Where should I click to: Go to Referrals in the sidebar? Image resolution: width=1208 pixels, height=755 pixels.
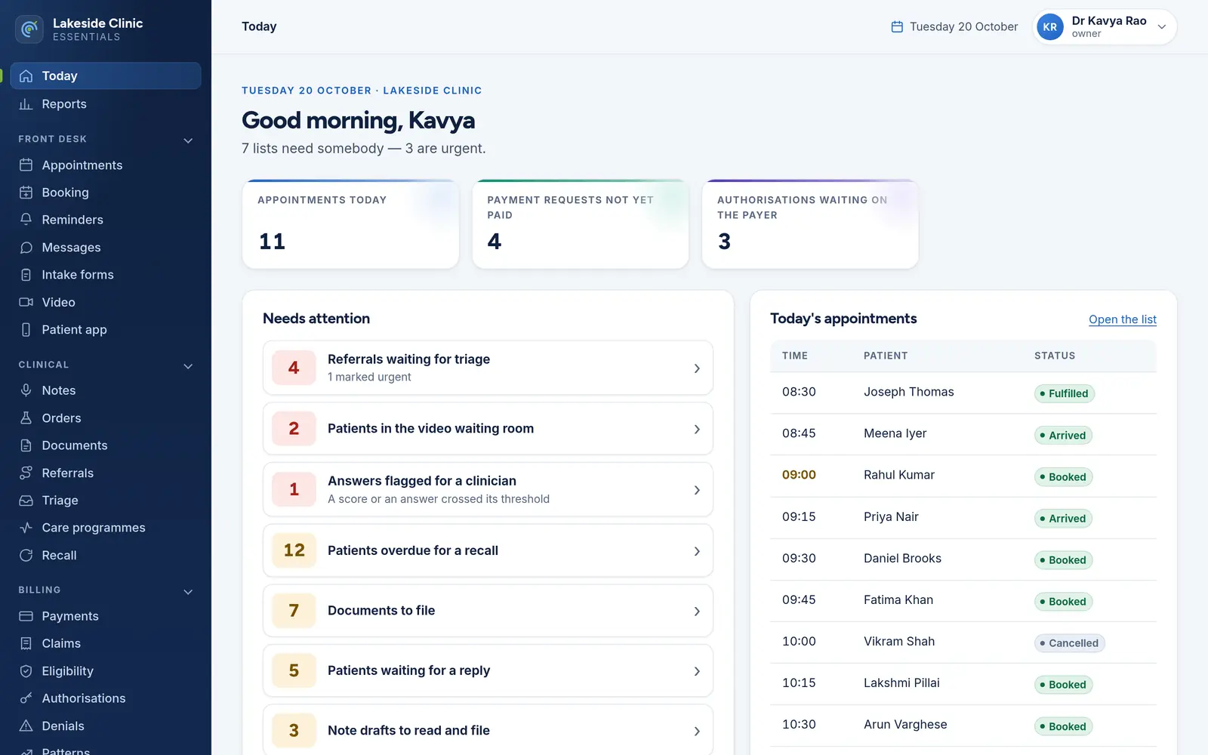pos(106,473)
